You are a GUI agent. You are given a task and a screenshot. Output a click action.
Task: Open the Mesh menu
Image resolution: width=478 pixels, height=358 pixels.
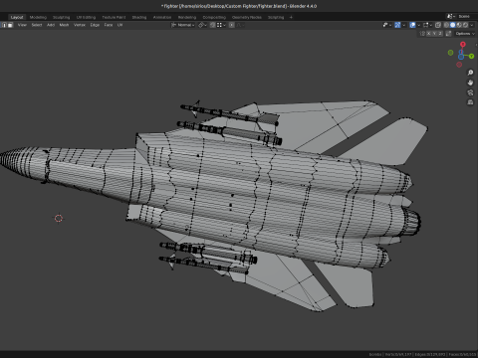64,25
